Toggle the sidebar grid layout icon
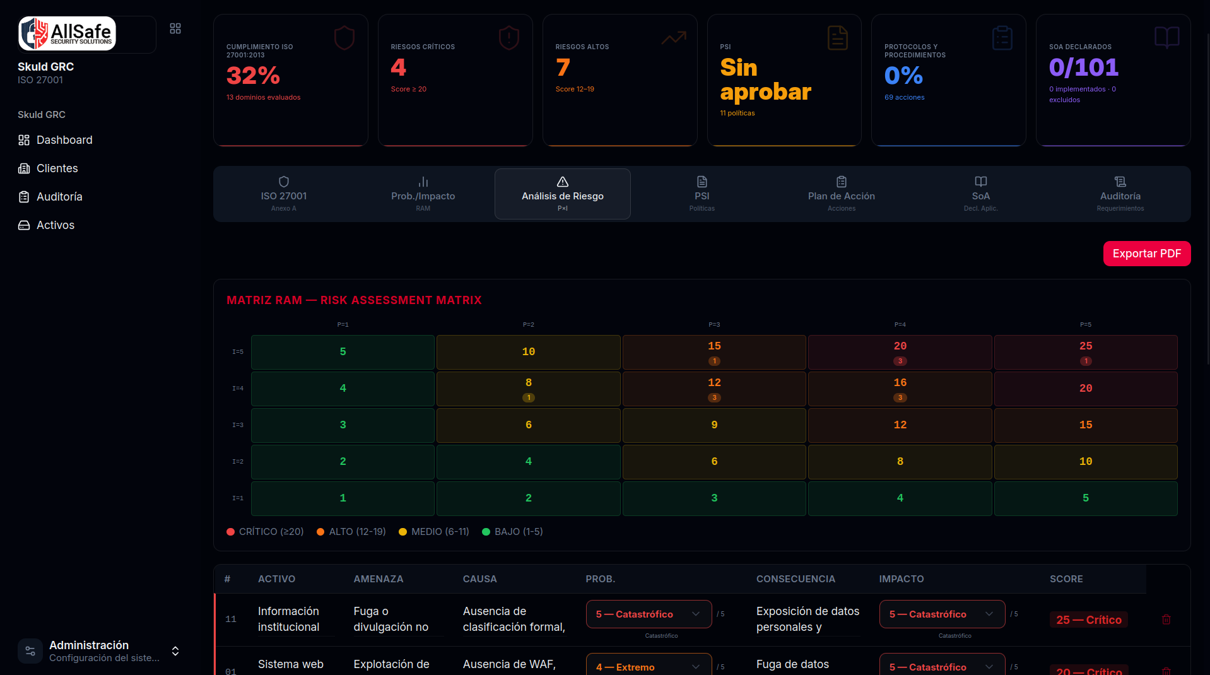This screenshot has width=1210, height=675. coord(175,28)
